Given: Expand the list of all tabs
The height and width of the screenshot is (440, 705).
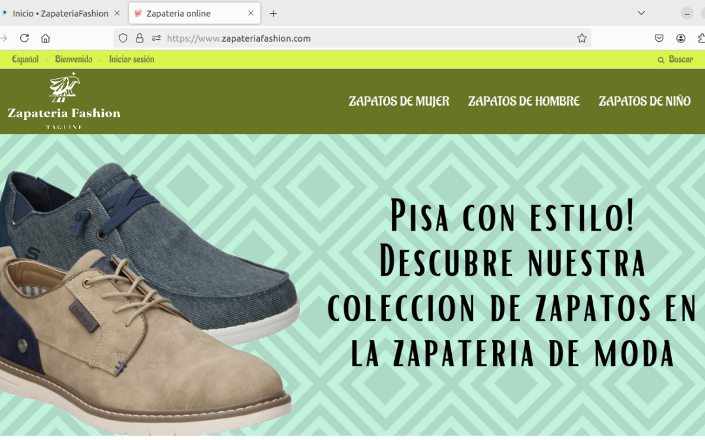Looking at the screenshot, I should coord(640,12).
